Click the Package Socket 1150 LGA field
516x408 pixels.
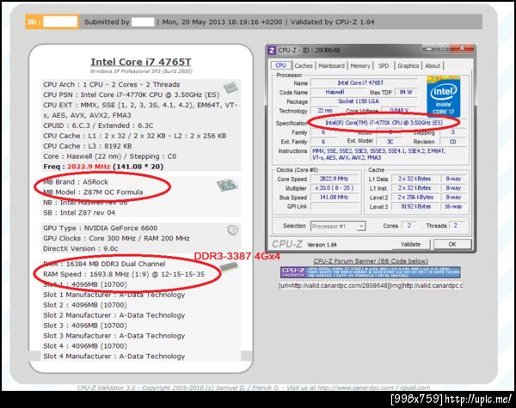tap(365, 101)
